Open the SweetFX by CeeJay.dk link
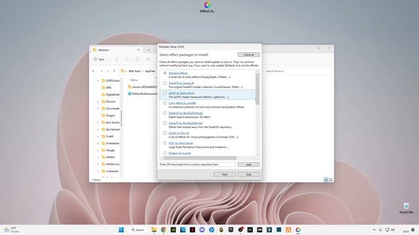The image size is (419, 235). pos(181,83)
